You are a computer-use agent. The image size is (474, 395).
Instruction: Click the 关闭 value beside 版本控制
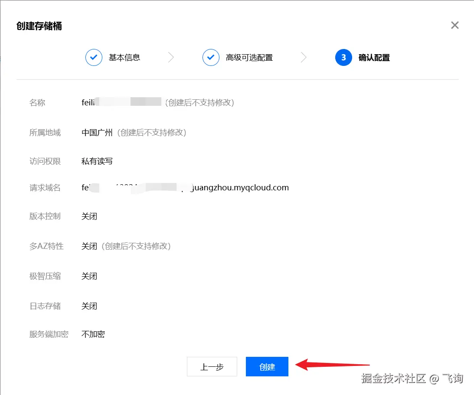click(89, 216)
